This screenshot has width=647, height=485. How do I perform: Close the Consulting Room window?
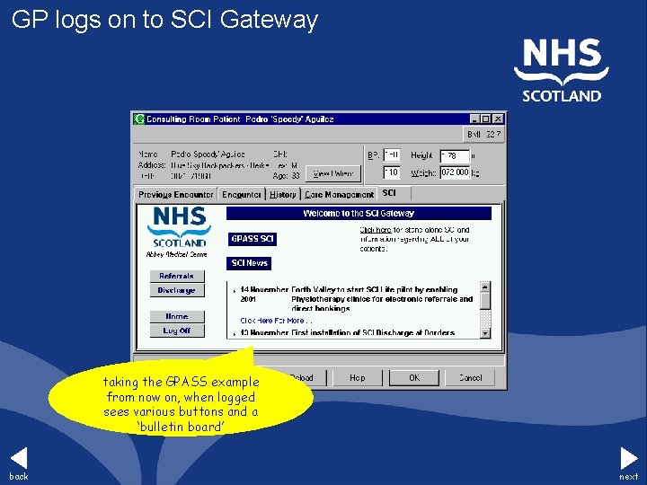click(x=498, y=119)
